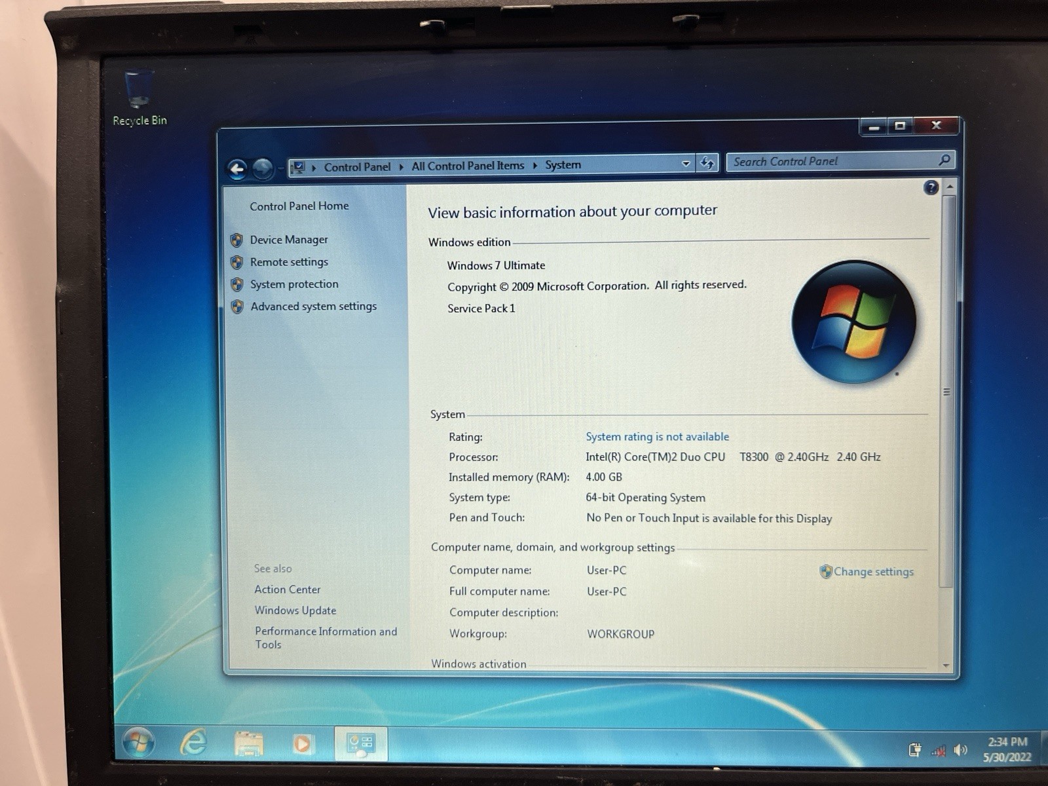Image resolution: width=1048 pixels, height=786 pixels.
Task: Click the scrollbar up arrow
Action: (x=949, y=187)
